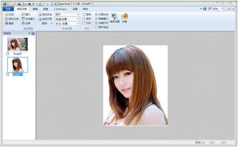Enable the 复制 copy checkbox
The height and width of the screenshot is (147, 238).
click(x=84, y=15)
